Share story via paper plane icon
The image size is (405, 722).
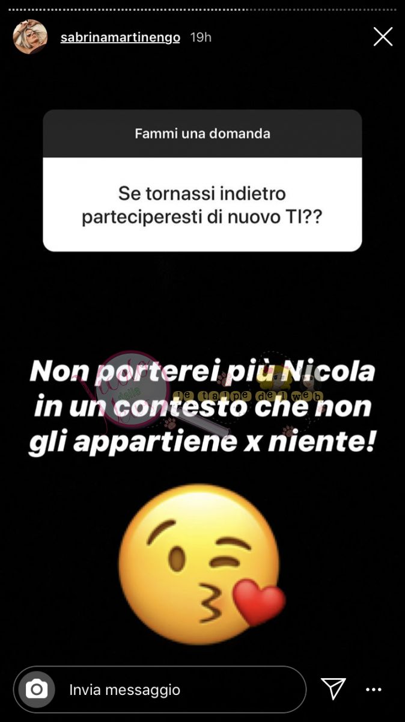(x=333, y=689)
